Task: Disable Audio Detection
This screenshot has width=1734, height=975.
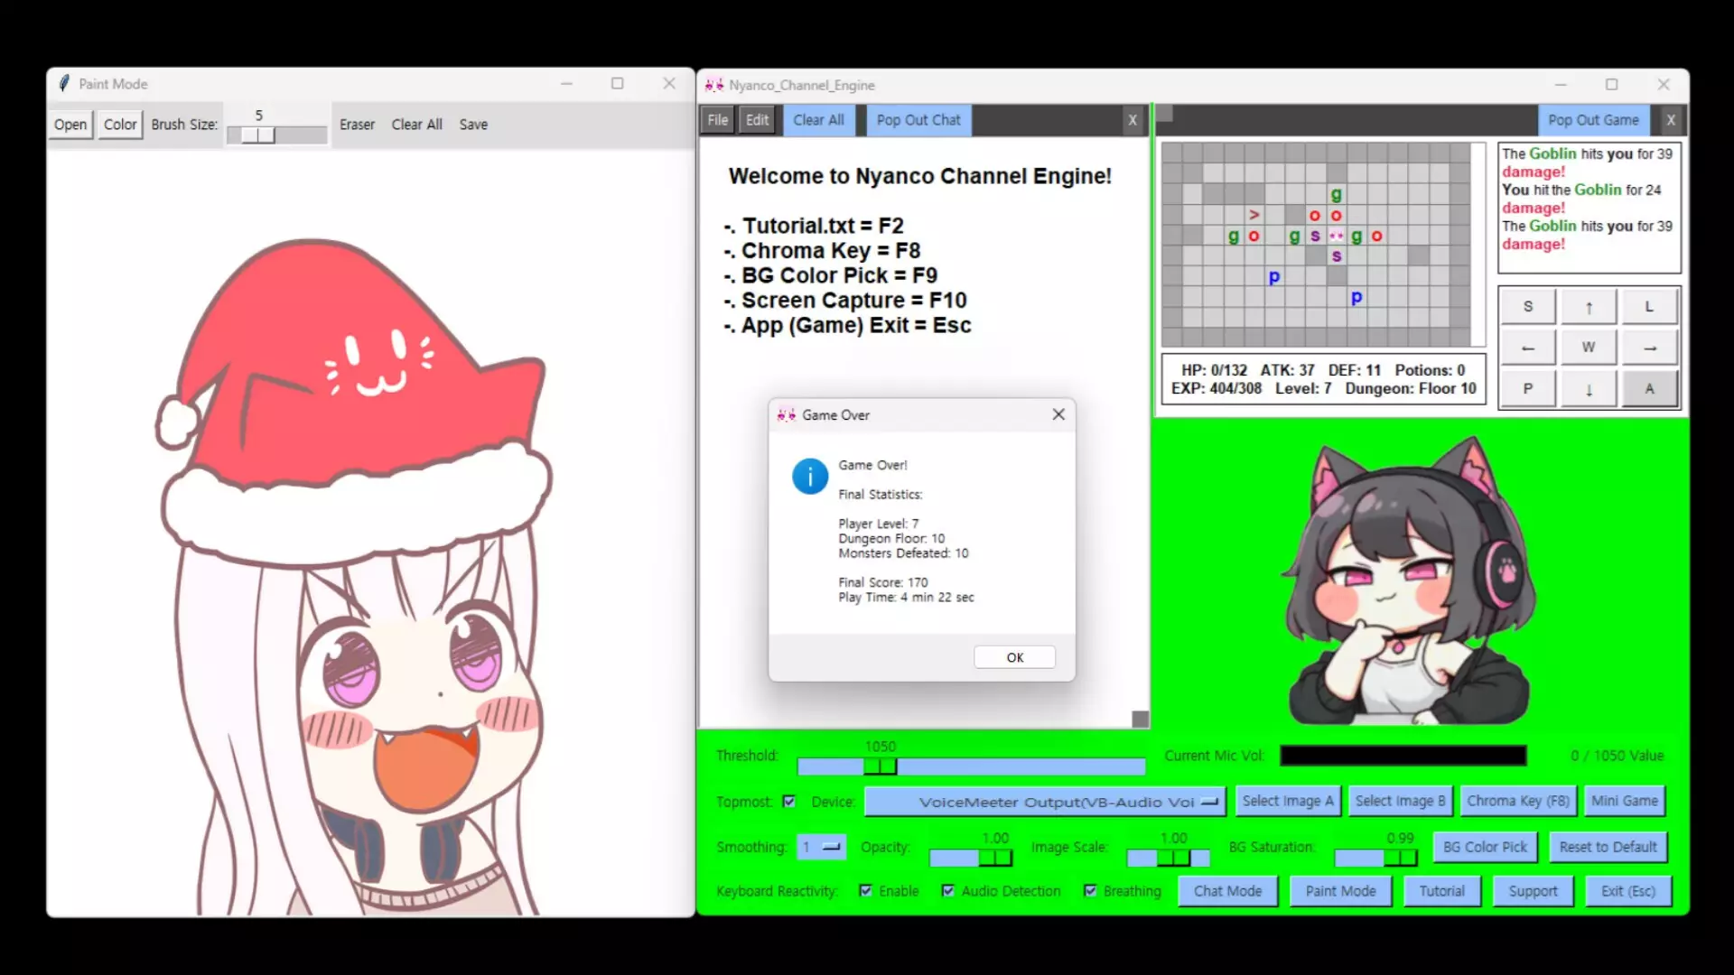Action: point(949,890)
